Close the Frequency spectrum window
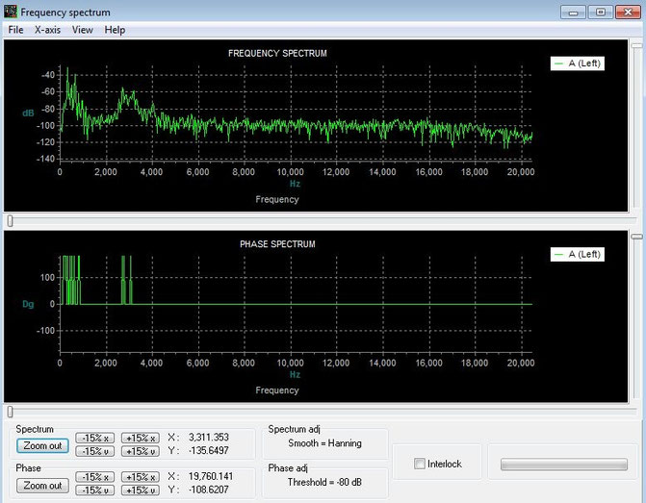Screen dimensions: 646x503 [x=628, y=13]
